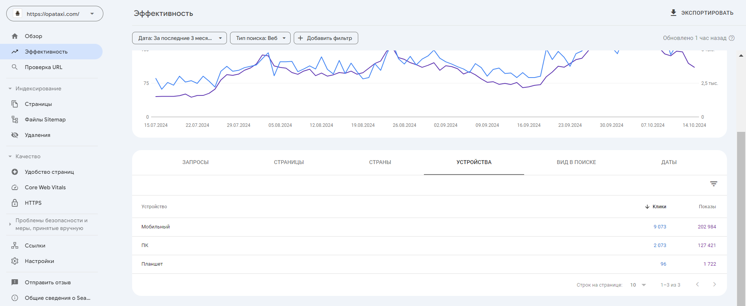Click the HTTPS lock icon
746x306 pixels.
click(15, 203)
